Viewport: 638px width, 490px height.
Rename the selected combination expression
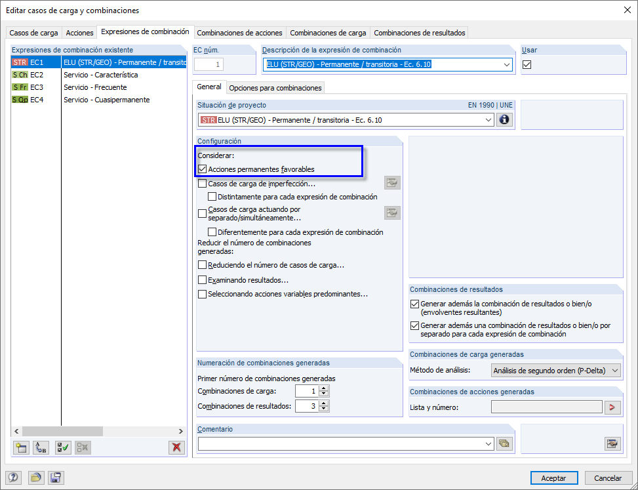(39, 447)
